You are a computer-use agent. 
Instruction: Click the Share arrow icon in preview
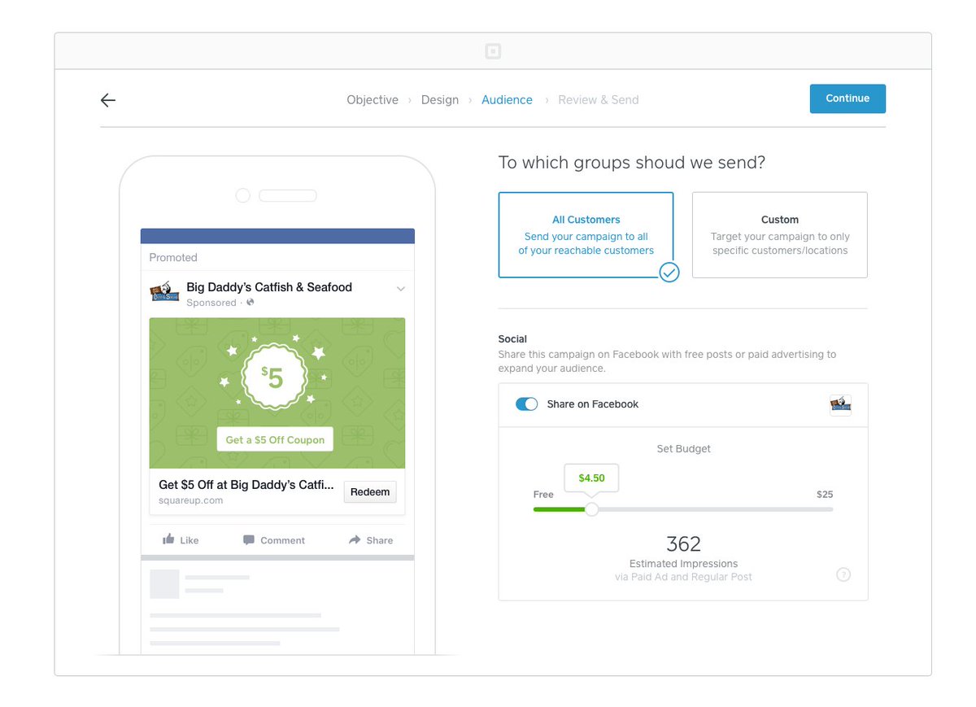point(355,539)
